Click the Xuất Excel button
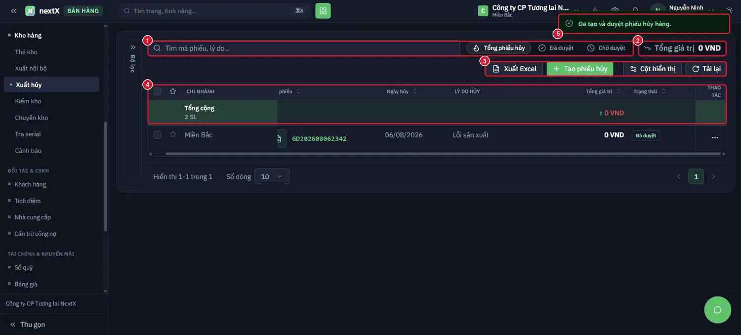The height and width of the screenshot is (335, 741). [x=515, y=69]
